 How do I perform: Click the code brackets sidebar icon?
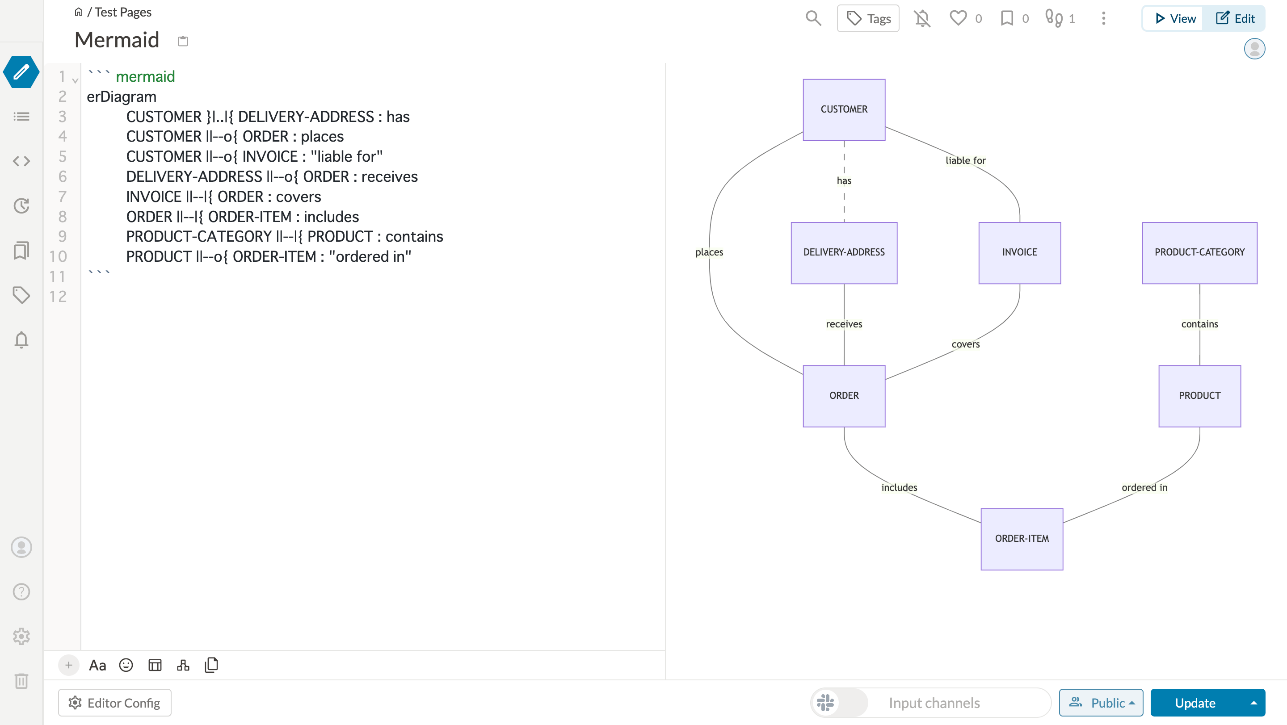[x=21, y=161]
